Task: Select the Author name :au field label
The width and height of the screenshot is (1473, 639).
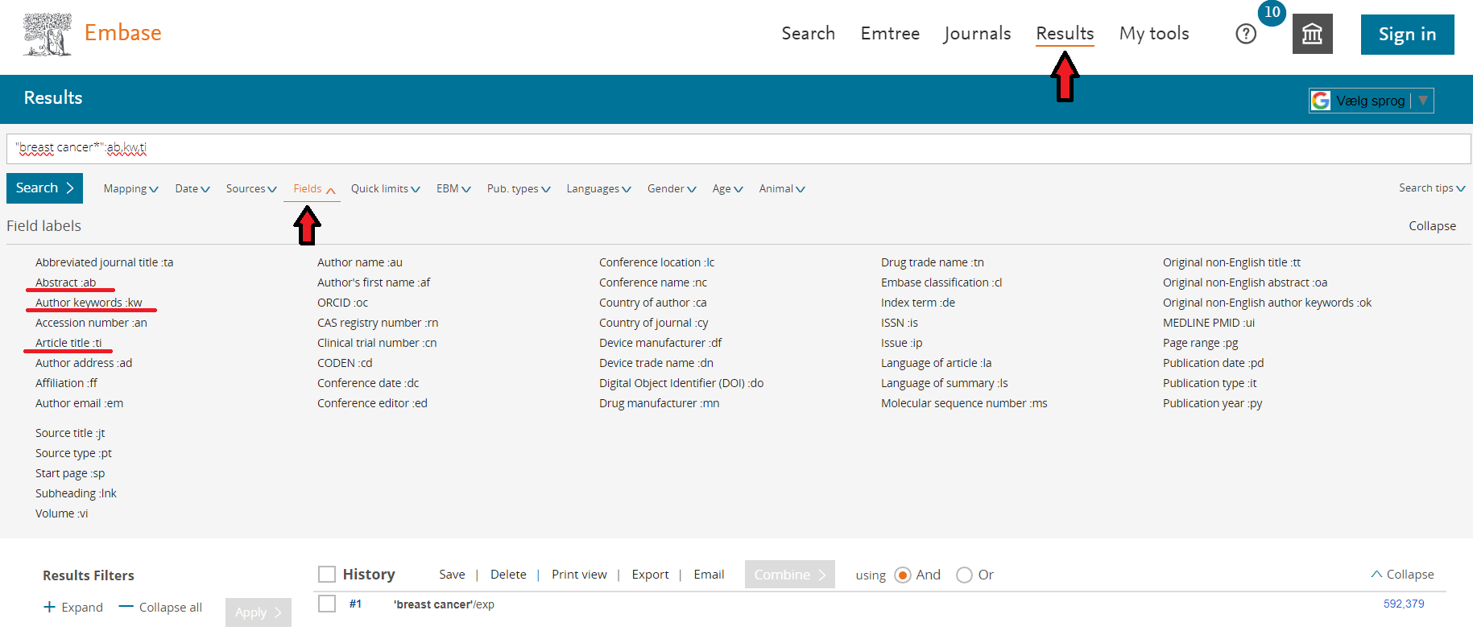Action: pyautogui.click(x=360, y=262)
